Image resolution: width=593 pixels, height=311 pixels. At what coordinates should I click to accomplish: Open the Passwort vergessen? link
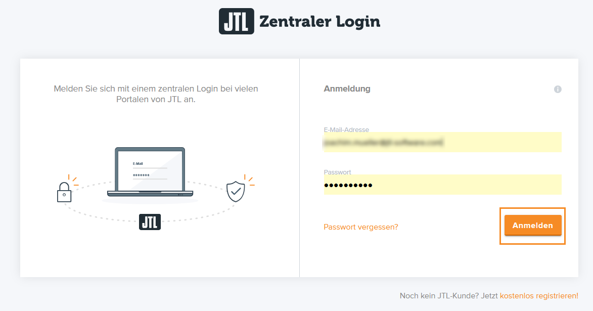360,227
